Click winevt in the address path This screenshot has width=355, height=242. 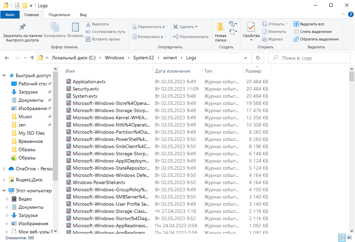(170, 58)
